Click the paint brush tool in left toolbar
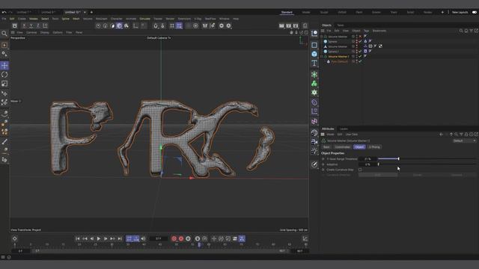479x269 pixels. (4, 142)
